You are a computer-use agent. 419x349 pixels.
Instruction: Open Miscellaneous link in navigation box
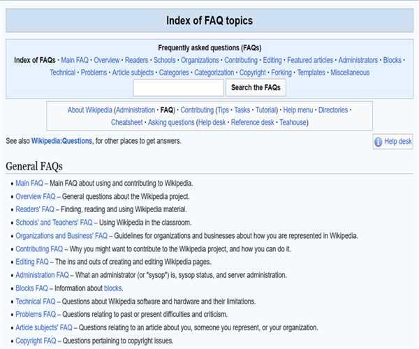(x=350, y=73)
